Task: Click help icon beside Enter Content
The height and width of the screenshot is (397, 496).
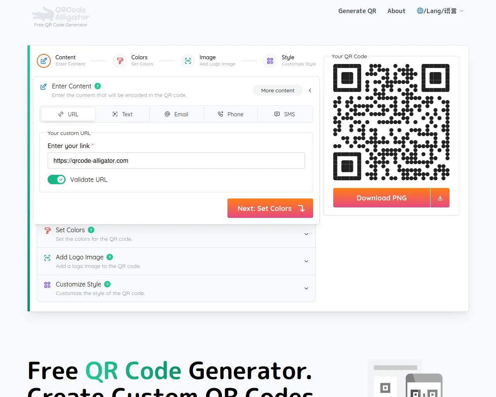Action: coord(98,86)
